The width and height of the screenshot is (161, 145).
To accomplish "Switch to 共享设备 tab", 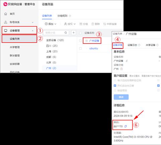I will 151,45.
